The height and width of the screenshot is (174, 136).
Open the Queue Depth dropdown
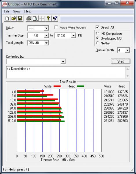(x=127, y=50)
